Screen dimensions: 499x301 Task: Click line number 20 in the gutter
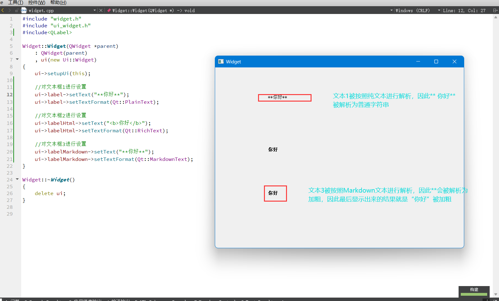10,152
